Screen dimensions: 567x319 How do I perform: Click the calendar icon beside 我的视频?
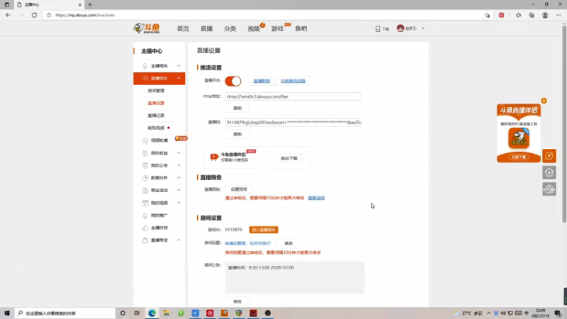[145, 203]
